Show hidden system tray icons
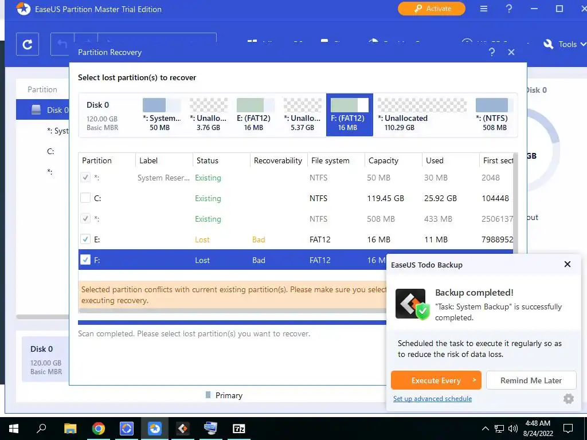Image resolution: width=587 pixels, height=440 pixels. 485,429
